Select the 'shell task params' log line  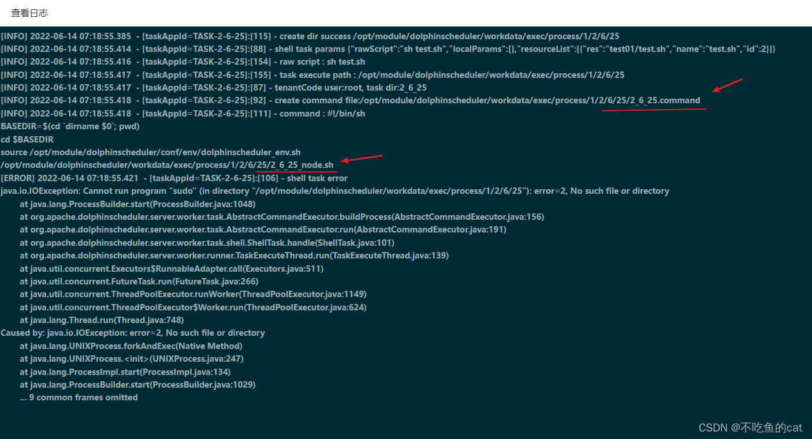388,49
